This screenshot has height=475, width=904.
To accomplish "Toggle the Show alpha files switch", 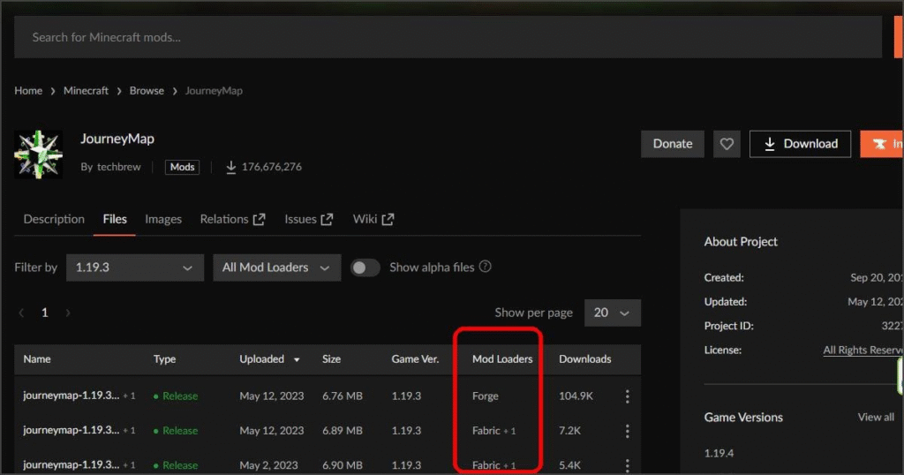I will point(365,268).
